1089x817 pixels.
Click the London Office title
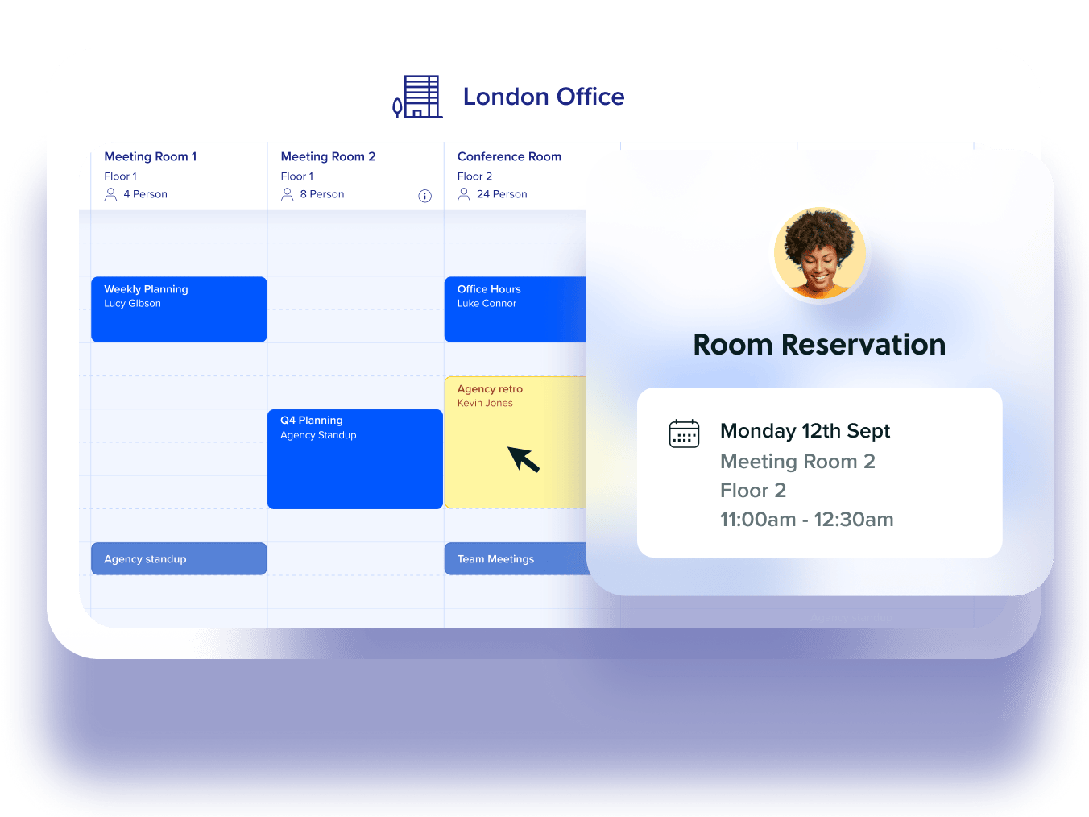(544, 97)
